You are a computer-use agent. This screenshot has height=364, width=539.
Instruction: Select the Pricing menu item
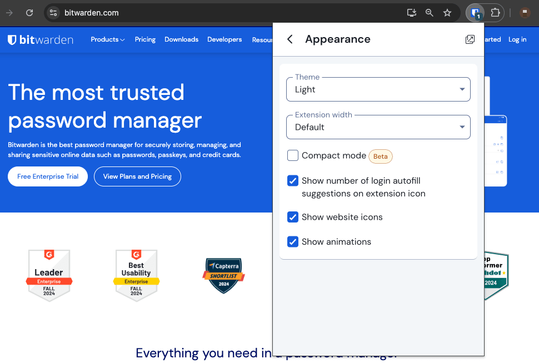coord(145,39)
